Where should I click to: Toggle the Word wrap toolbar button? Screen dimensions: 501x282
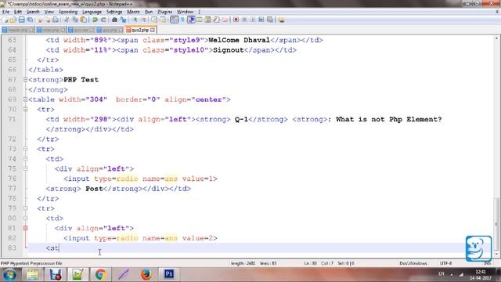click(174, 20)
